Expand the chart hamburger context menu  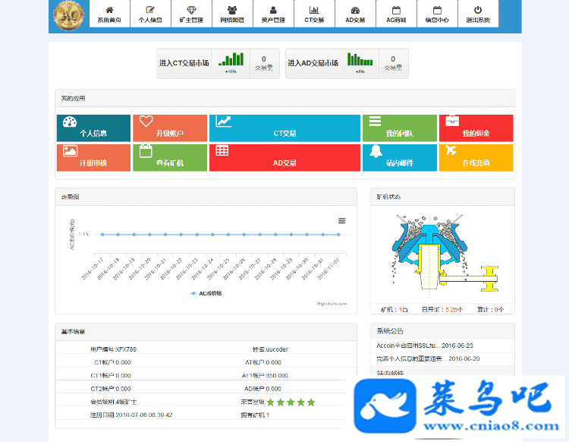pos(341,221)
